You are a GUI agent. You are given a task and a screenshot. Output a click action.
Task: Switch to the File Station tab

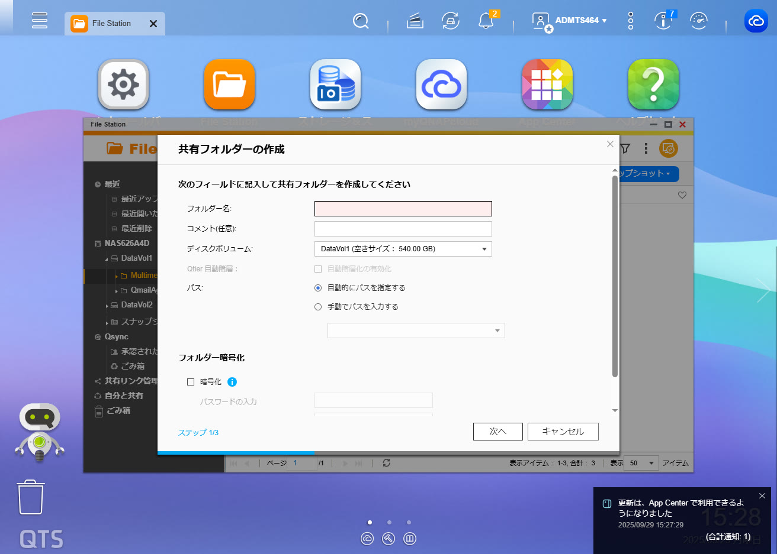pyautogui.click(x=111, y=24)
